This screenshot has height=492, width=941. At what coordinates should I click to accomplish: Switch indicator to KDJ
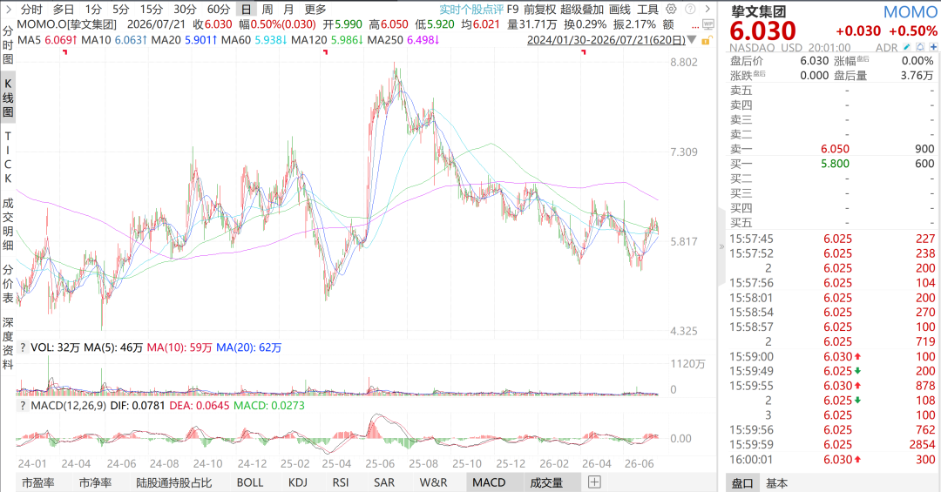[x=298, y=482]
